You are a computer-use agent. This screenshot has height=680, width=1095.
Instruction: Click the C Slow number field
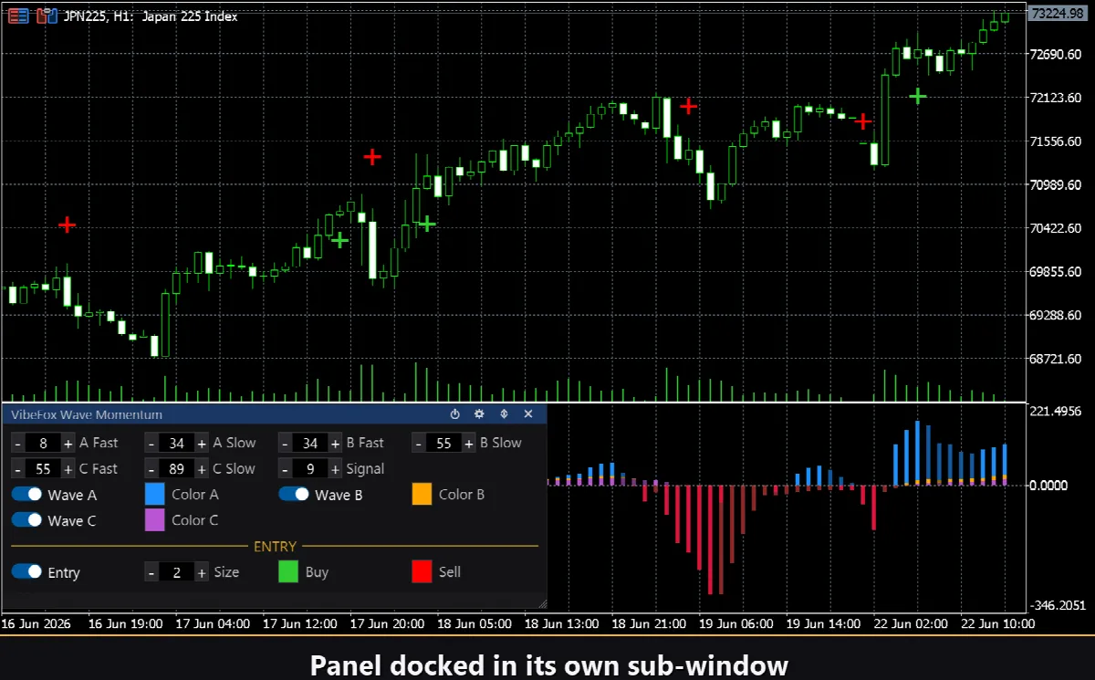click(x=177, y=468)
